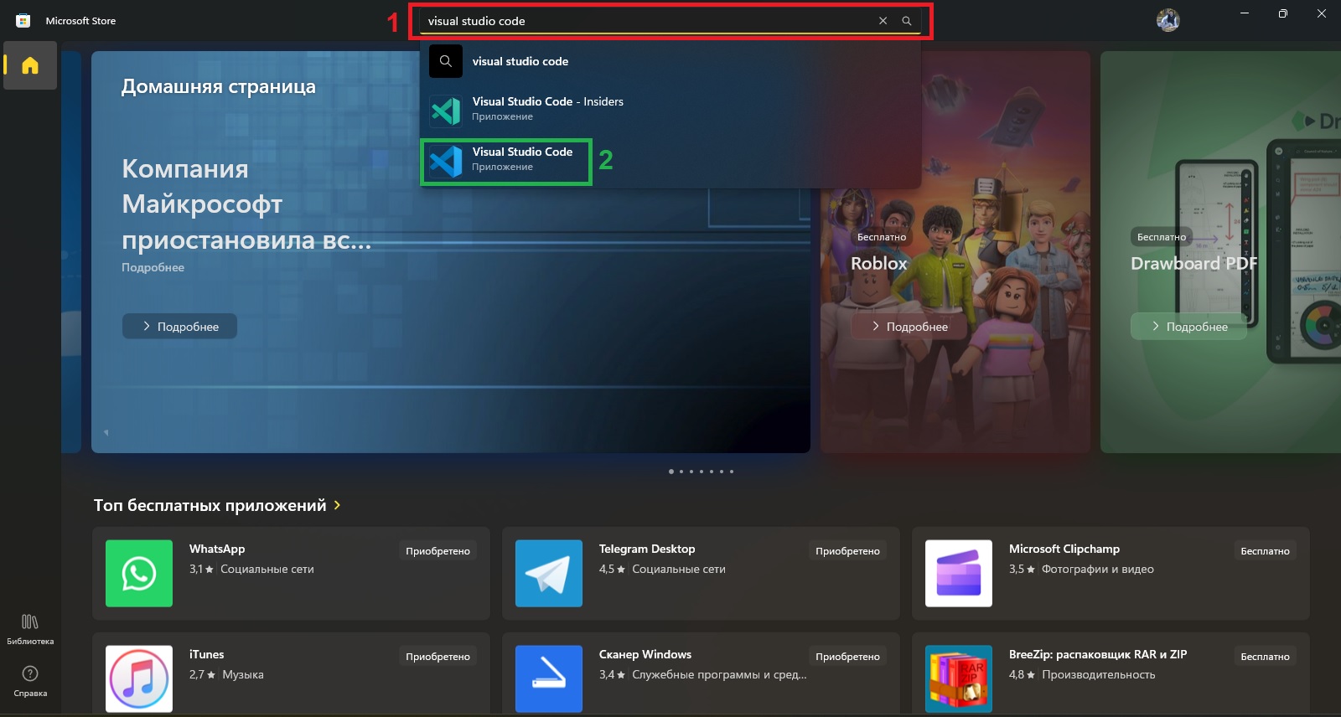Click the Microsoft Clipchamp title text
1341x717 pixels.
[x=1064, y=549]
